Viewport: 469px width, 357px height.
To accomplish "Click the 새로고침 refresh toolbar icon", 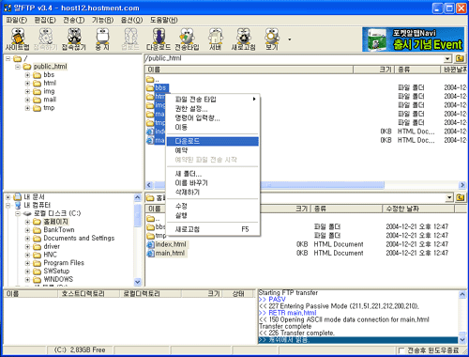I will [244, 39].
